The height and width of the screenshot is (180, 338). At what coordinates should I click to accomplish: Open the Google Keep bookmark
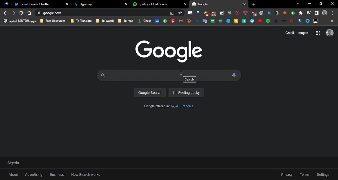(x=236, y=21)
